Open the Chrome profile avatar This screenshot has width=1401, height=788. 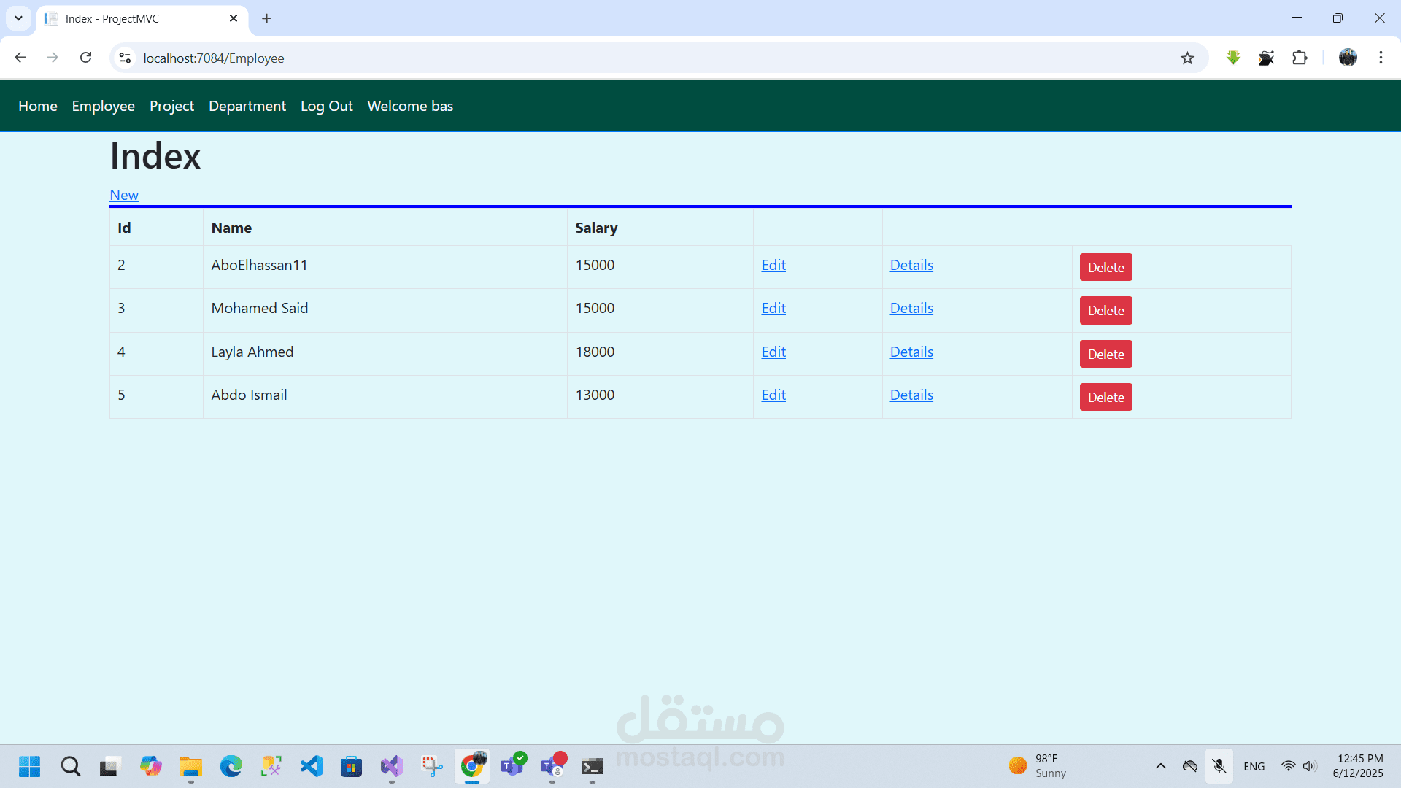pyautogui.click(x=1348, y=58)
